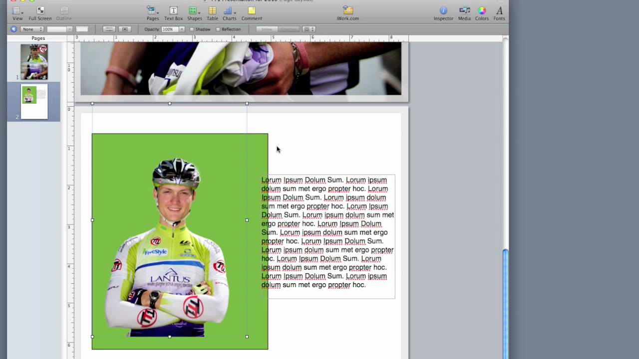639x359 pixels.
Task: Enable the Reflection checkbox
Action: 218,29
